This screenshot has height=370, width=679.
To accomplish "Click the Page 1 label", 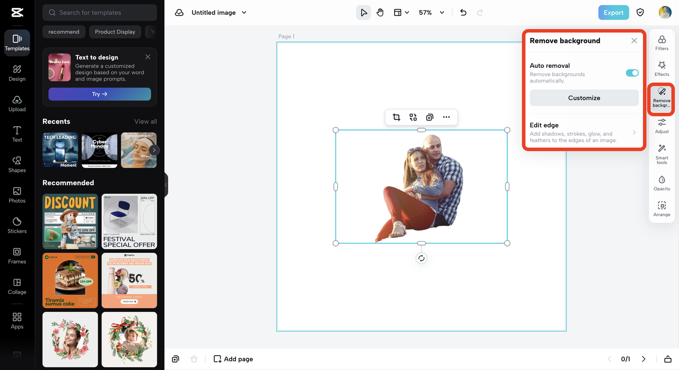I will (286, 37).
